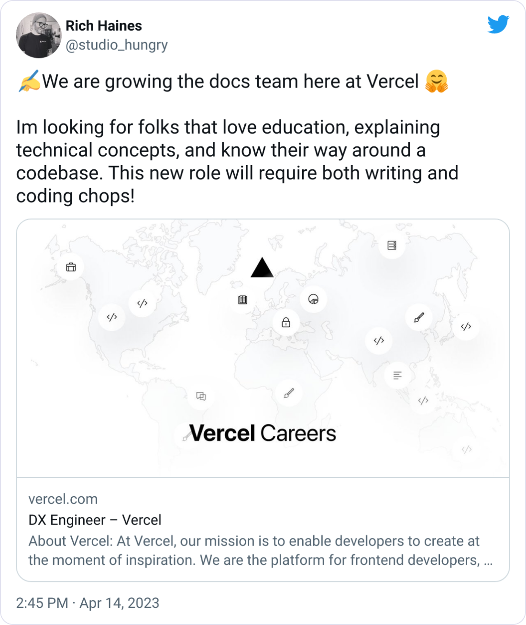Open the vercel.com link card
Screen dimensions: 526x625
63,499
